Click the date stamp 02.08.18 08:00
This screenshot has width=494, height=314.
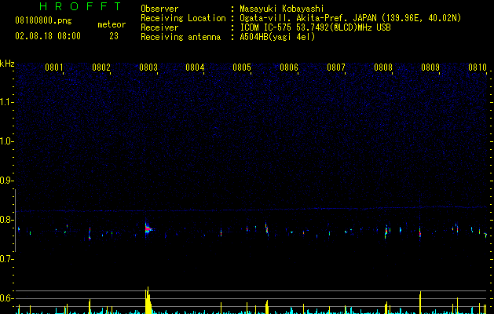(48, 36)
